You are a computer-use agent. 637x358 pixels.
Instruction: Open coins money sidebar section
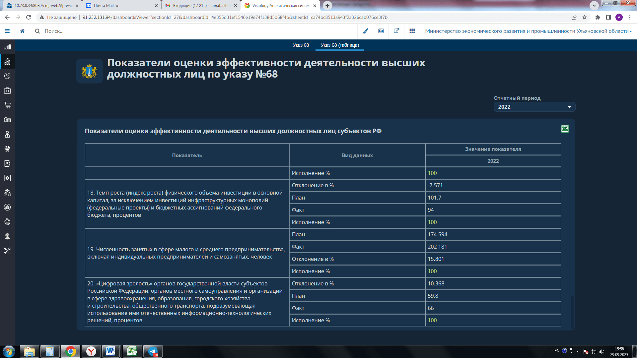7,120
